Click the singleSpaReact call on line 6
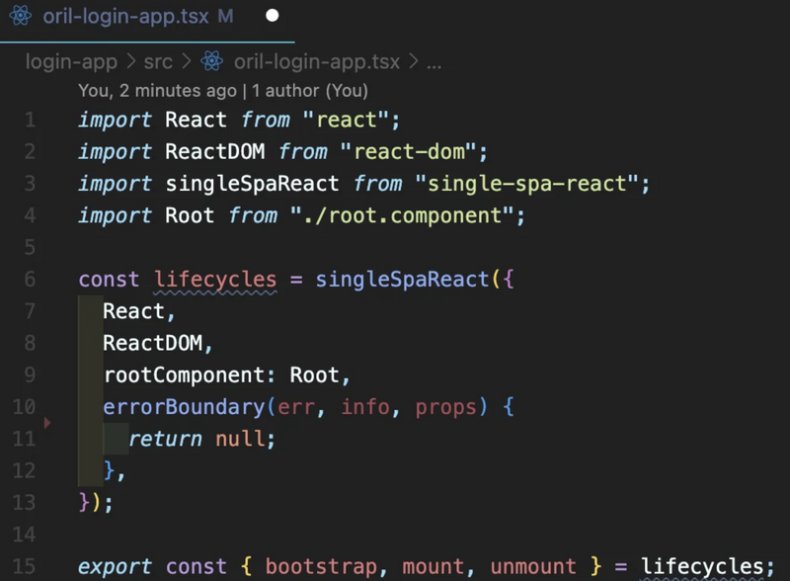Screen dimensions: 790x581 402,280
